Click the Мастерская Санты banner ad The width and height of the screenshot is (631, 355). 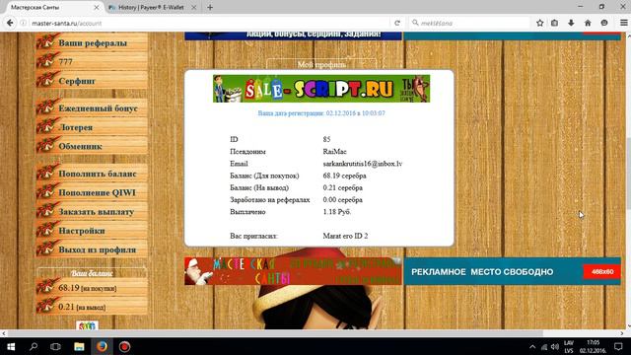coord(293,271)
